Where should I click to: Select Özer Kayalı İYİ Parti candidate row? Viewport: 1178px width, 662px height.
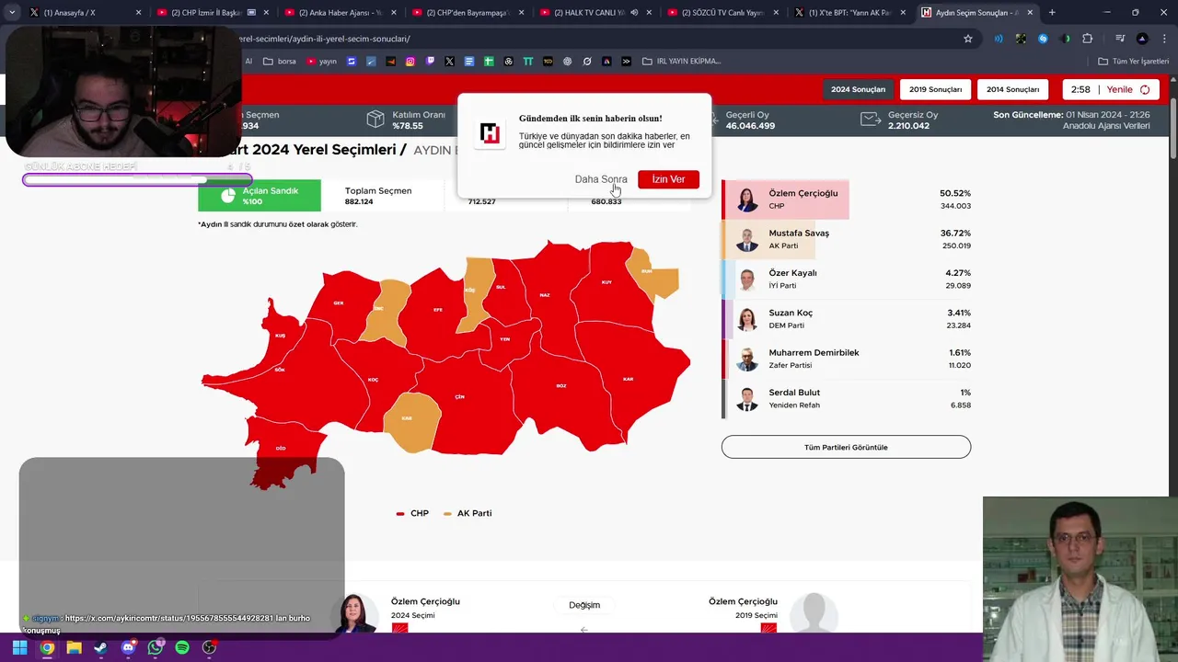[x=847, y=279]
